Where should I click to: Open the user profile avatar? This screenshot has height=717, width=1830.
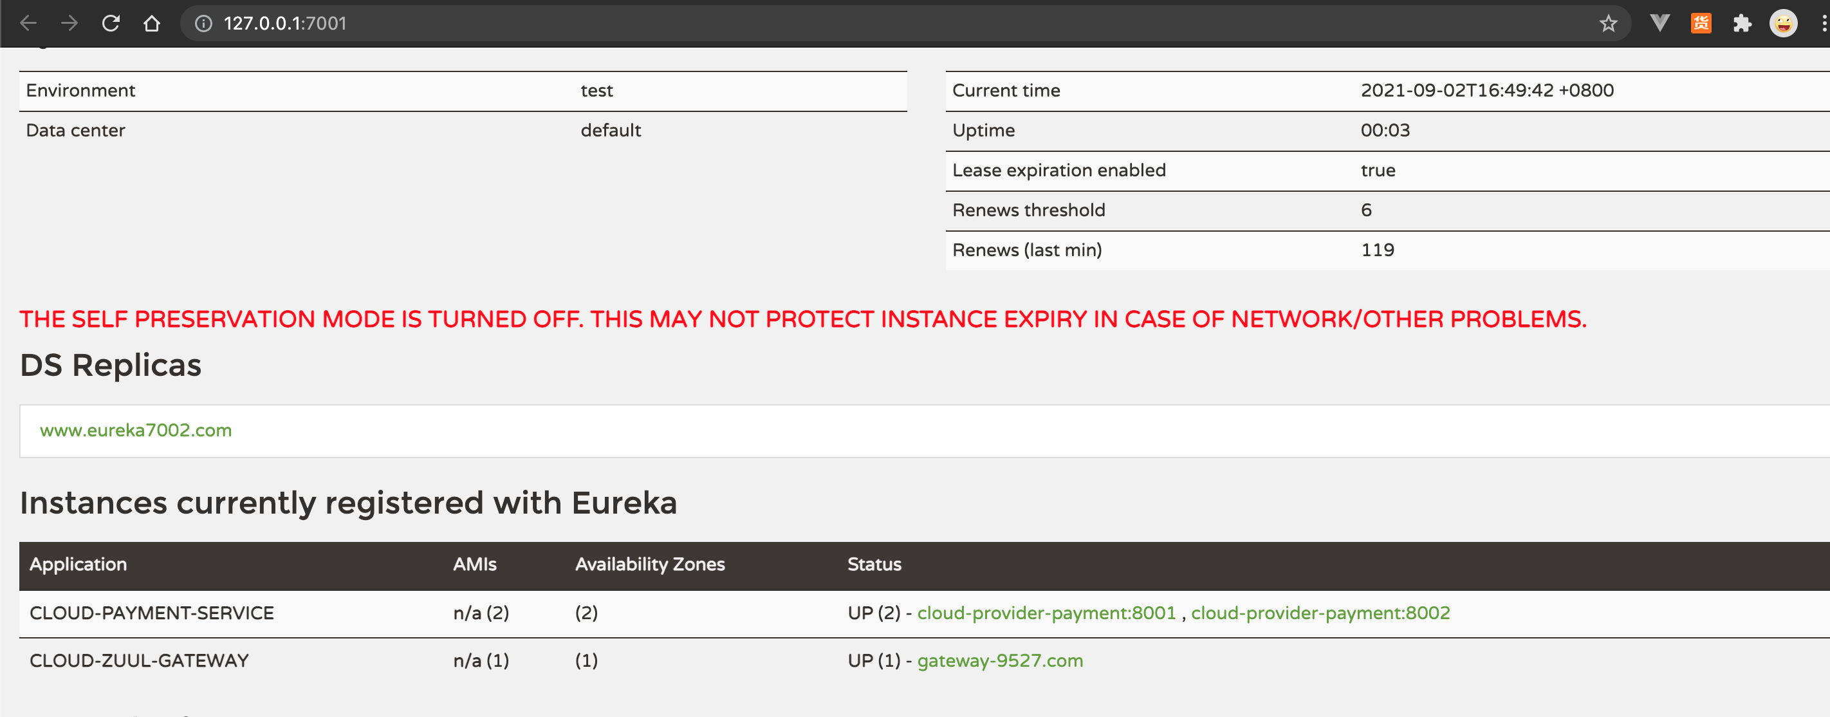click(1783, 23)
